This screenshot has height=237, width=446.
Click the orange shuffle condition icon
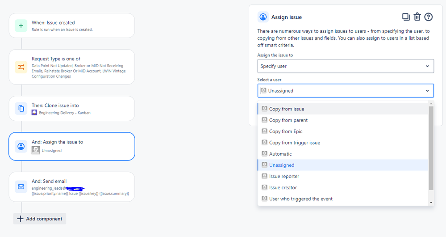click(21, 67)
